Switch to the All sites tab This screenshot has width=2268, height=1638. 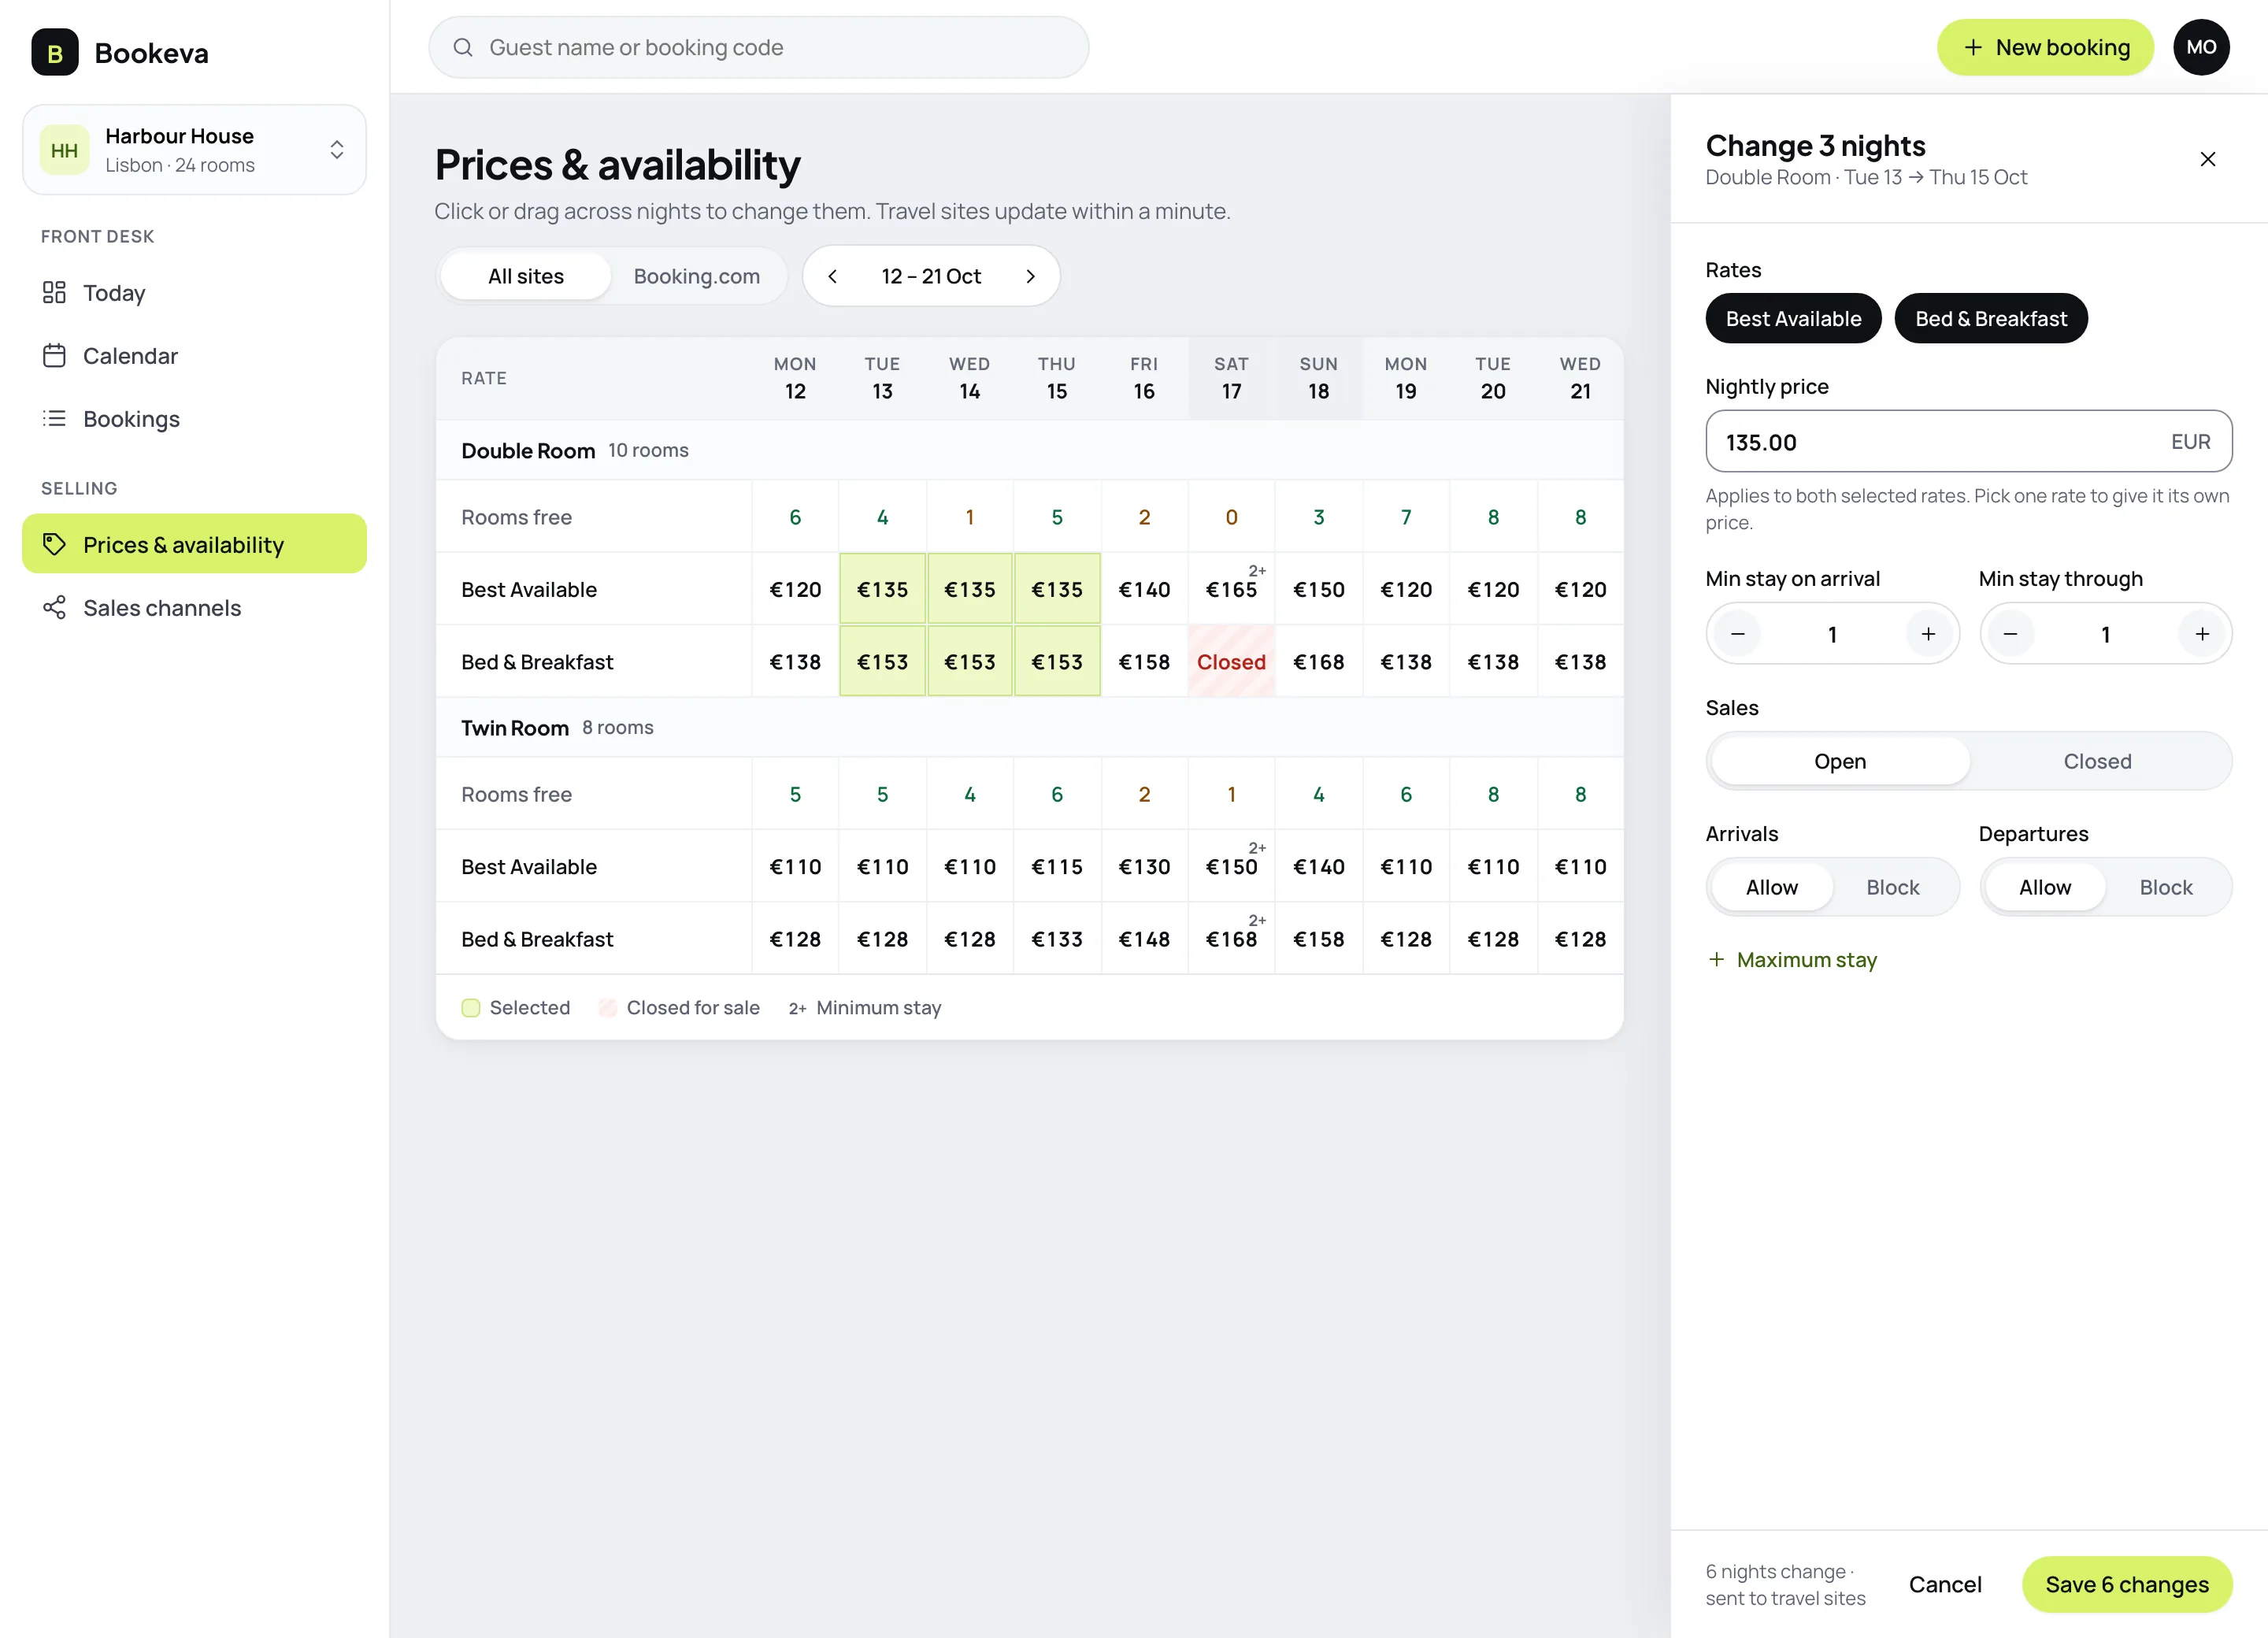(526, 276)
